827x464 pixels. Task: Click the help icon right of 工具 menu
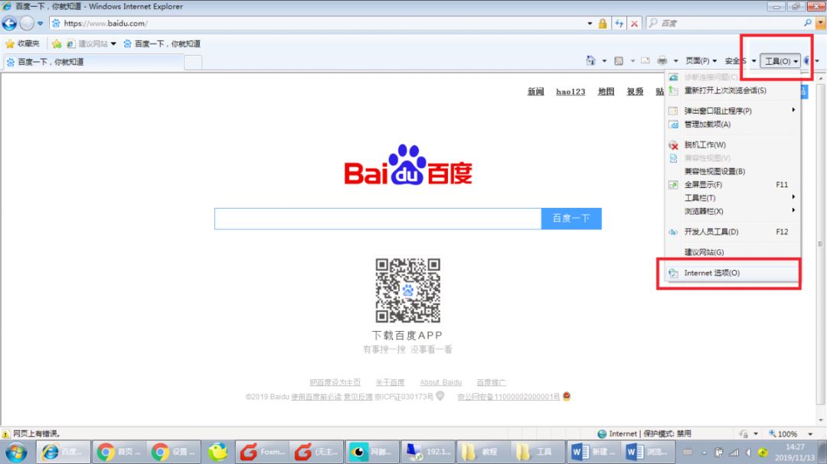pos(807,61)
